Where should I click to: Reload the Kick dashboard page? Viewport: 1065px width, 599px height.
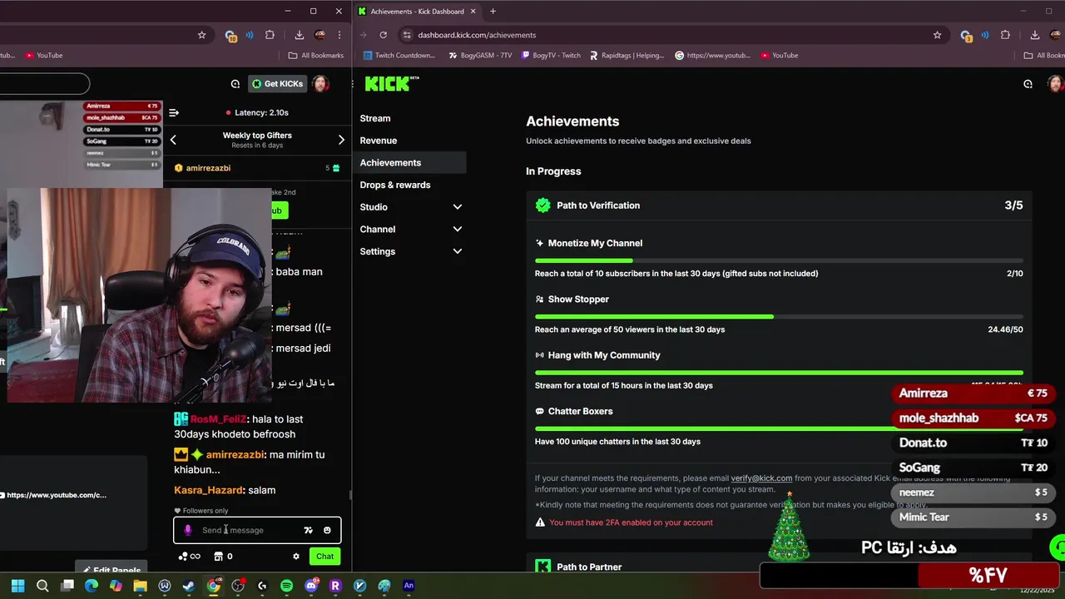[x=383, y=35]
